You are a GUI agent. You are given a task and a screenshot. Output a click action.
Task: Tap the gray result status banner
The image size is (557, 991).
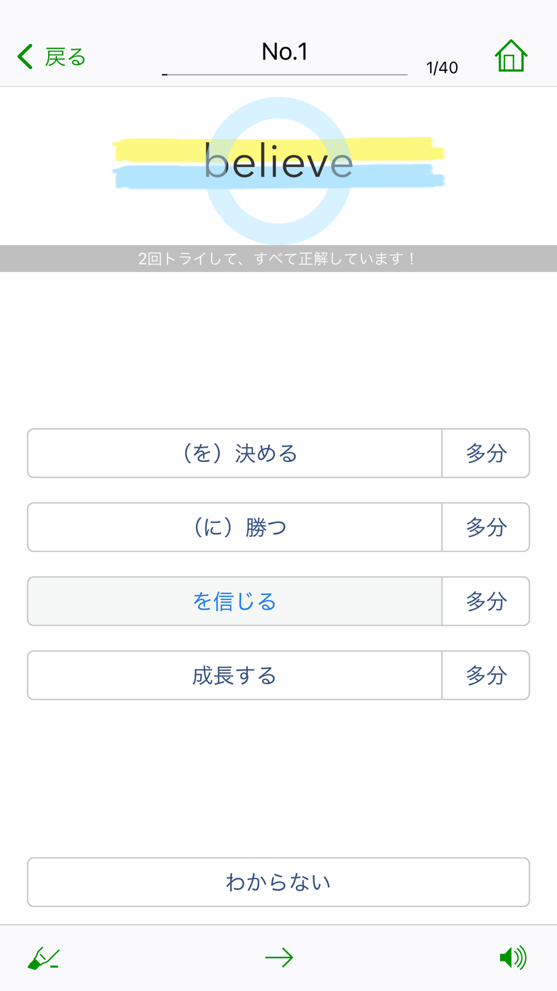(278, 259)
